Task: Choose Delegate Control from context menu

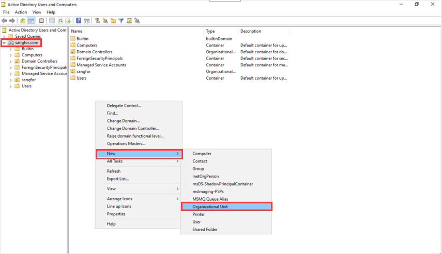Action: point(124,106)
